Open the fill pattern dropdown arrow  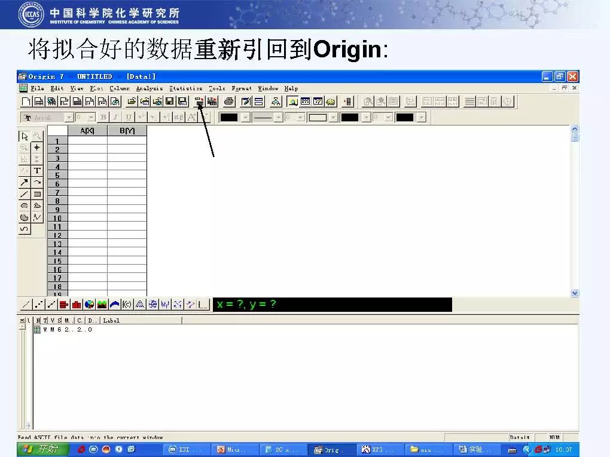333,117
